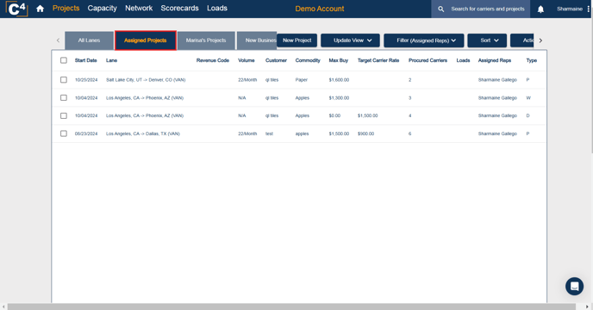Click procured carriers count 2

click(410, 80)
